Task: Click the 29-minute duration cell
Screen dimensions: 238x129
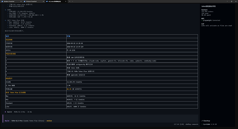Action: click(x=132, y=50)
